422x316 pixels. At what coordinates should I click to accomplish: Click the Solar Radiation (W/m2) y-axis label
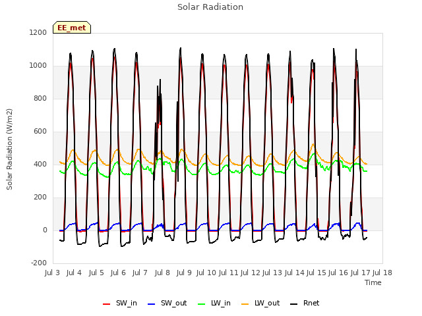9,149
